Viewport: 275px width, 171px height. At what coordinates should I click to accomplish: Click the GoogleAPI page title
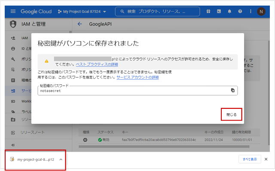(100, 24)
